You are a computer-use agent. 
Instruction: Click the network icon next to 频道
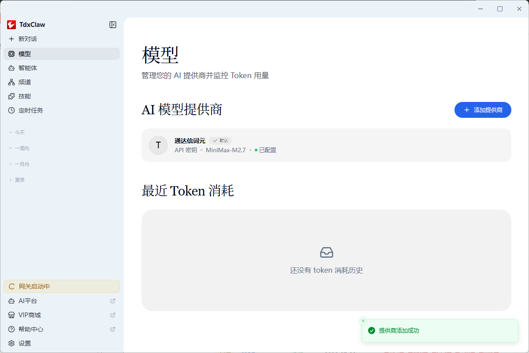(x=11, y=82)
